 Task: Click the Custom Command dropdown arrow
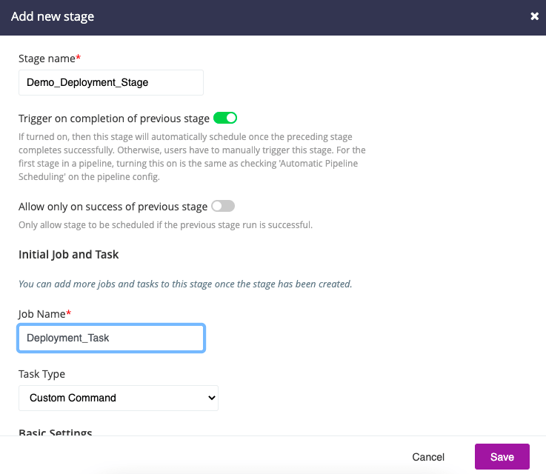(x=211, y=398)
